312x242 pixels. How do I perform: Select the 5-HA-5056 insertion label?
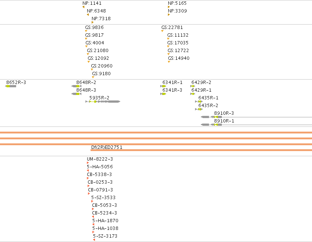(100, 167)
